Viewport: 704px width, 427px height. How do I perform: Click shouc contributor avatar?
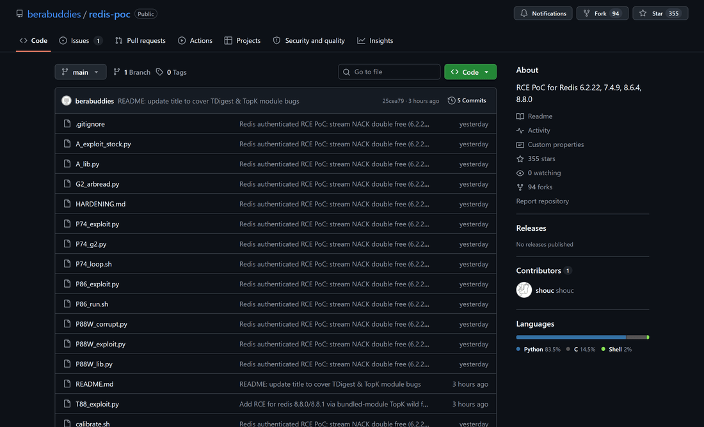(x=524, y=290)
